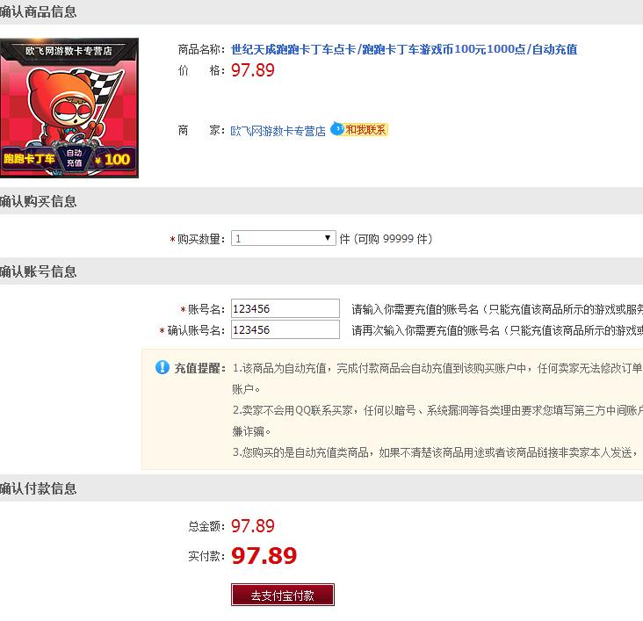643x621 pixels.
Task: Click the red 97.89 product price
Action: (253, 70)
